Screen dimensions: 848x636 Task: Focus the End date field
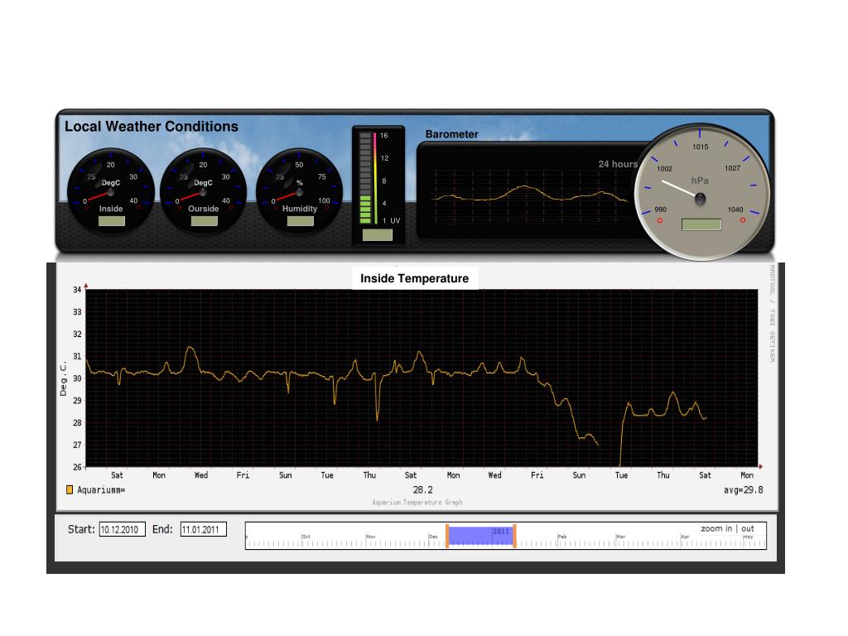(204, 529)
